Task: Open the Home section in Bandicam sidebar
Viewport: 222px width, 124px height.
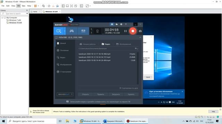Action: (x=61, y=43)
